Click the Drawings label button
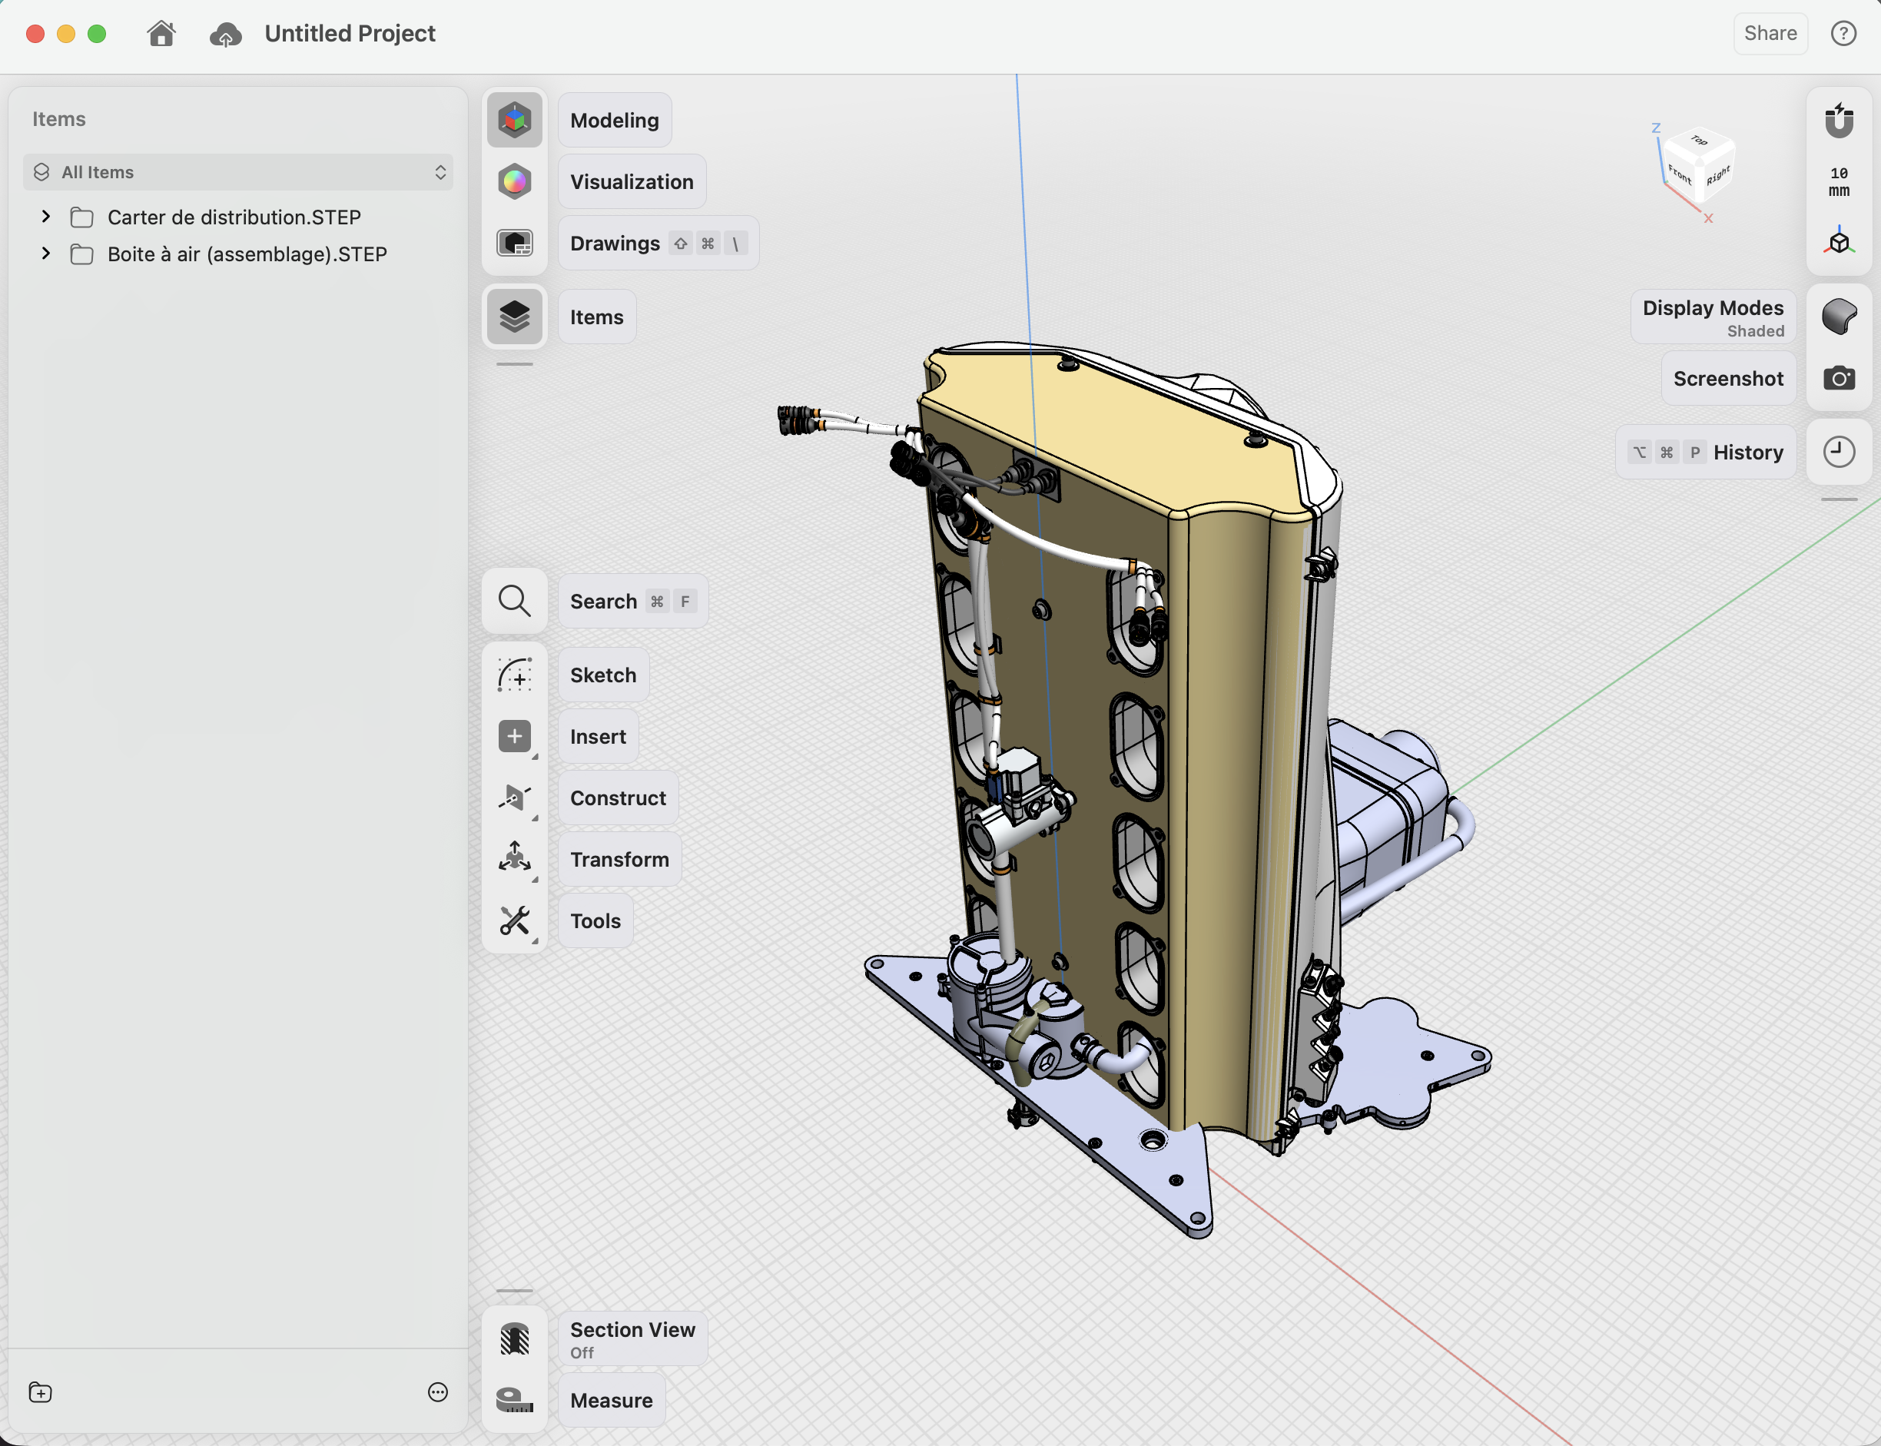The height and width of the screenshot is (1446, 1881). 659,243
